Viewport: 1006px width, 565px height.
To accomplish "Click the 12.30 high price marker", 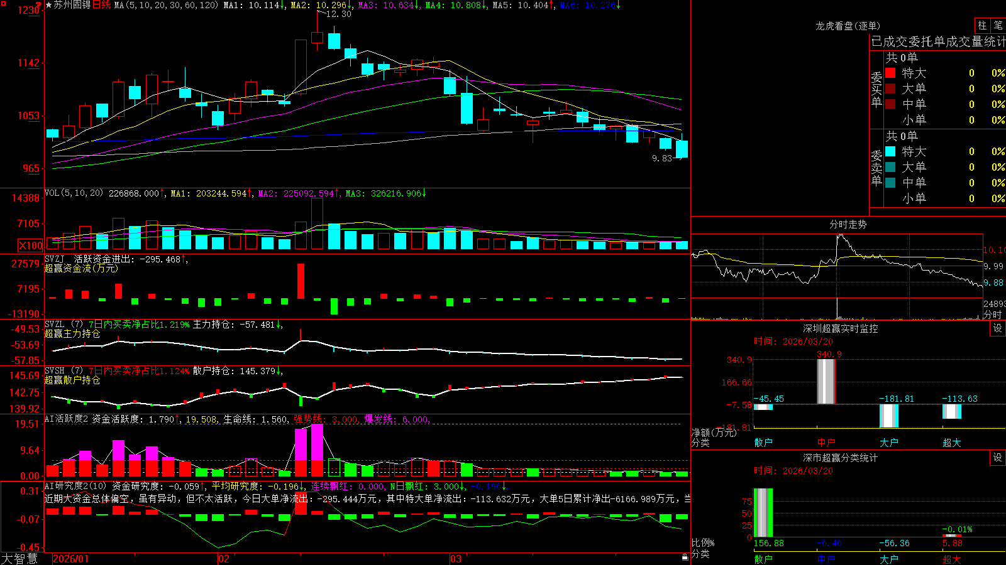I will point(338,14).
